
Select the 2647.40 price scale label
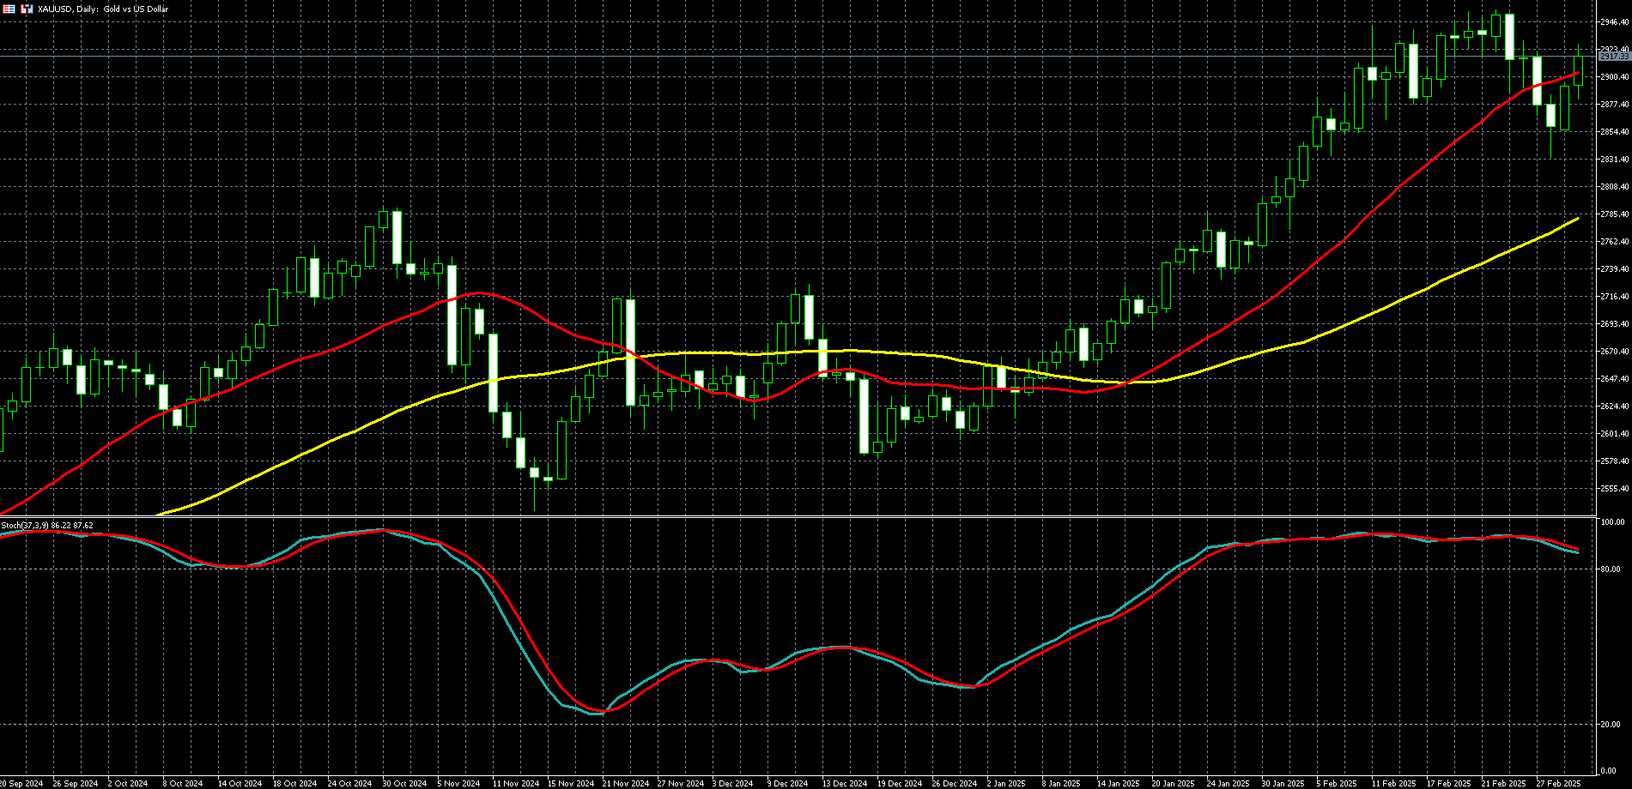[x=1614, y=379]
